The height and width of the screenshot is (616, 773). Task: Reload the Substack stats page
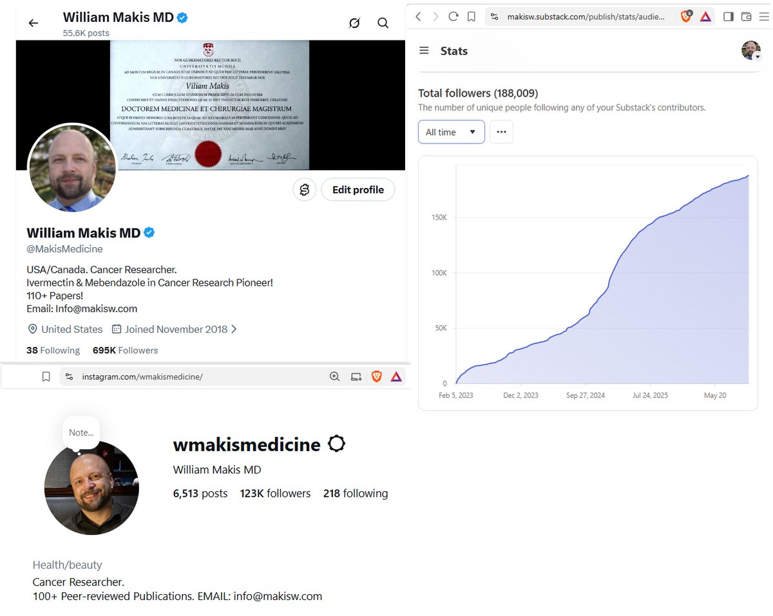(453, 17)
